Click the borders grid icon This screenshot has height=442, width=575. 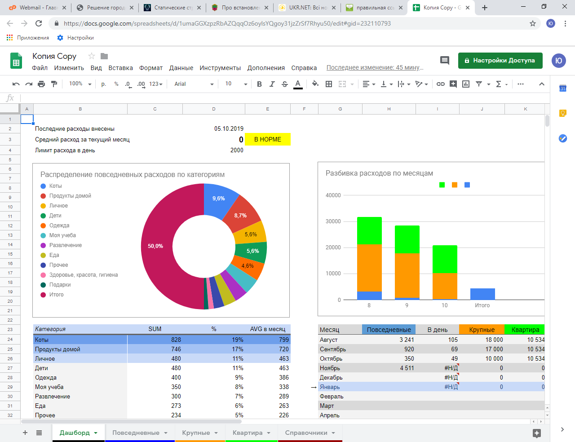coord(329,84)
